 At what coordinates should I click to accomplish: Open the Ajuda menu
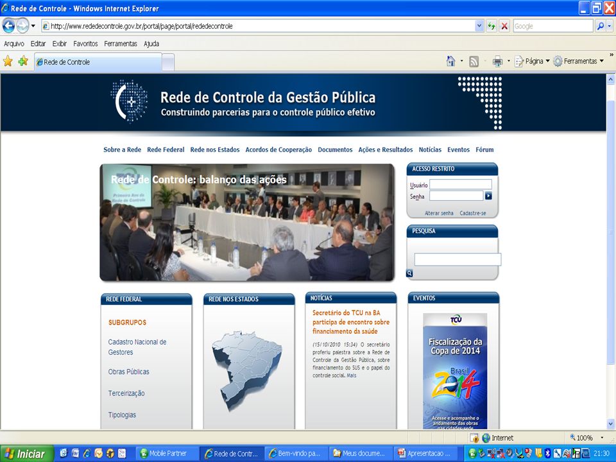click(x=151, y=44)
